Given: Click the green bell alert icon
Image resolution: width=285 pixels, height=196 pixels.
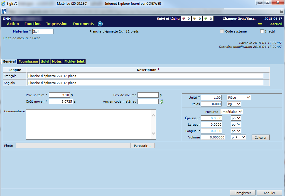Looking at the screenshot, I should [205, 19].
